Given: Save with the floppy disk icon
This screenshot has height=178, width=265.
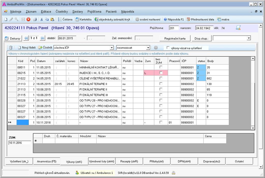Looking at the screenshot, I should [x=23, y=19].
